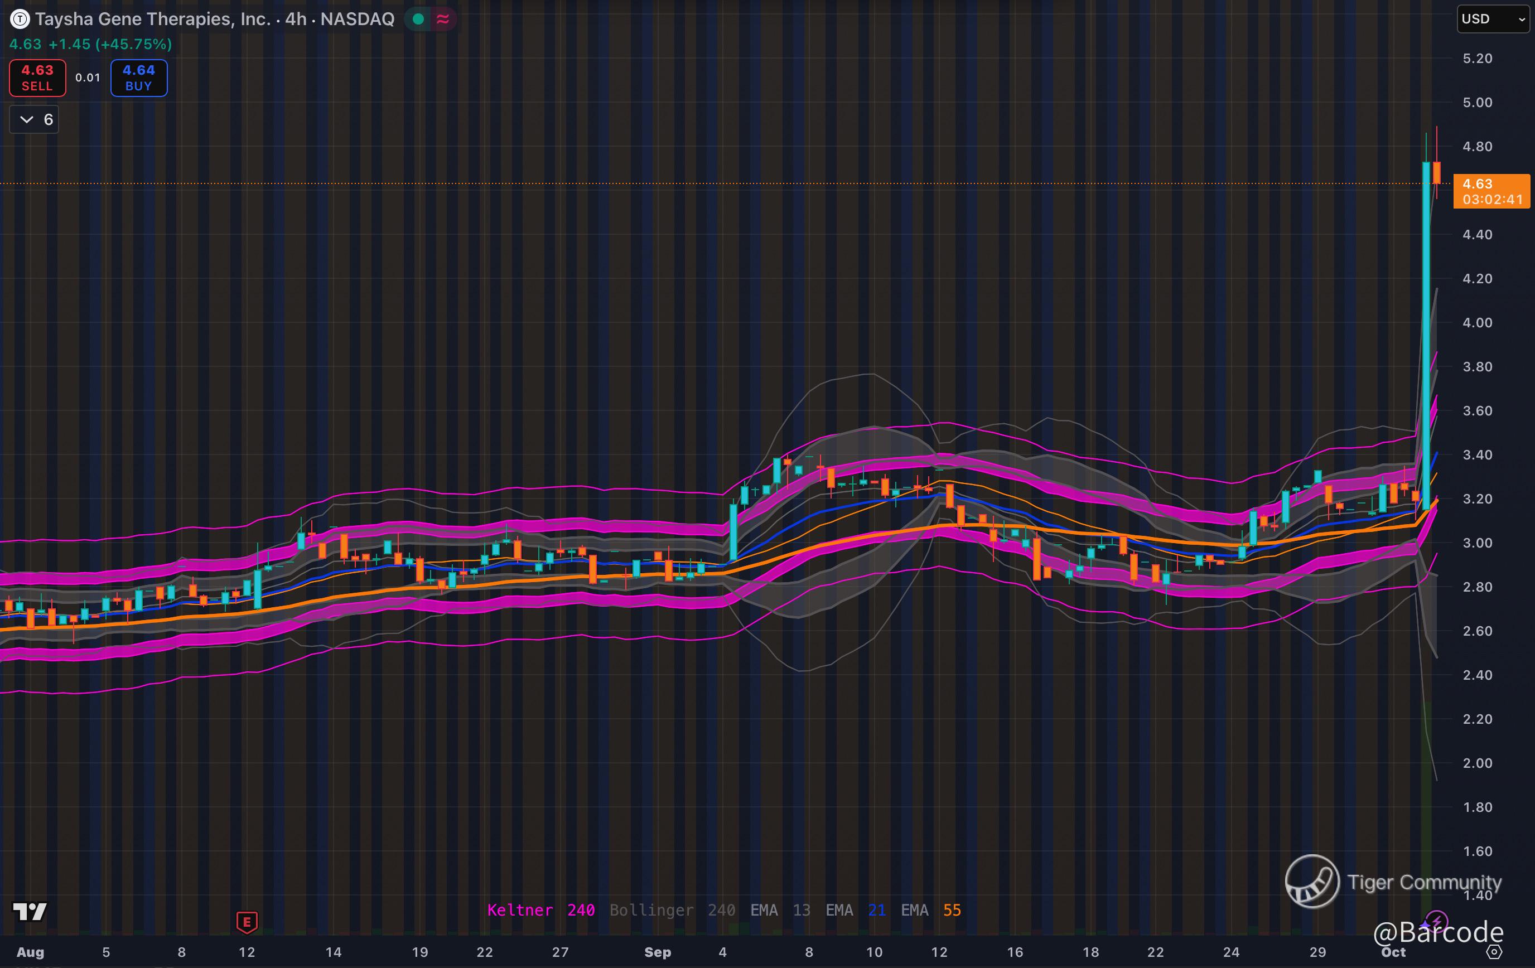Expand the collapsed indicators legend showing 6
This screenshot has height=968, width=1535.
[x=35, y=119]
